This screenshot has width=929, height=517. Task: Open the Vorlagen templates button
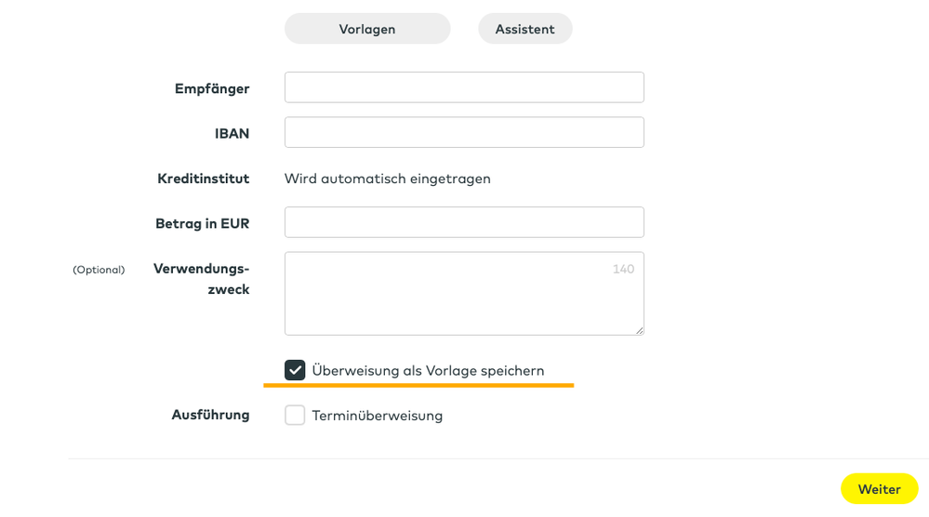[x=367, y=29]
